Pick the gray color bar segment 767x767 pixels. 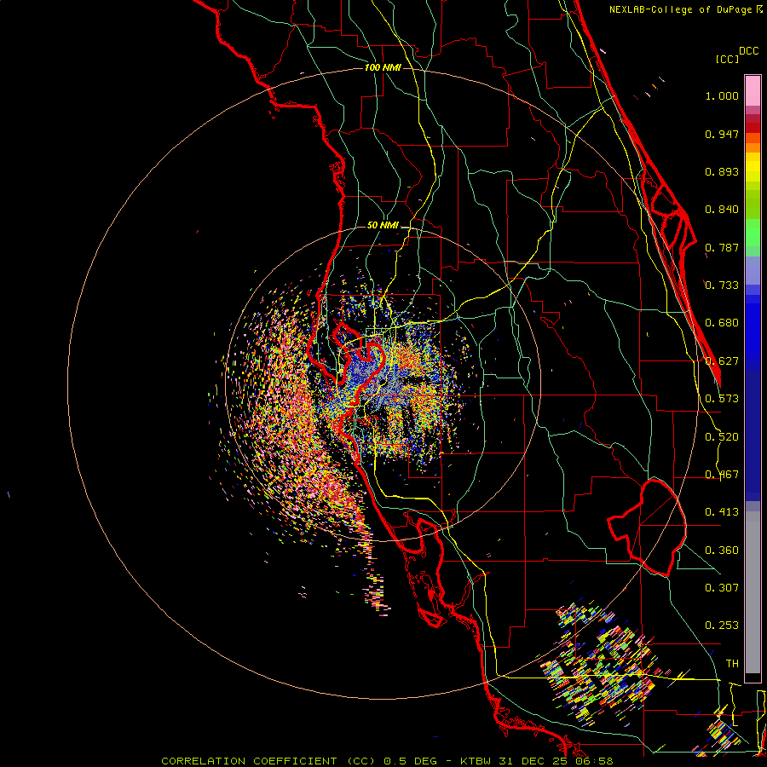[x=753, y=592]
